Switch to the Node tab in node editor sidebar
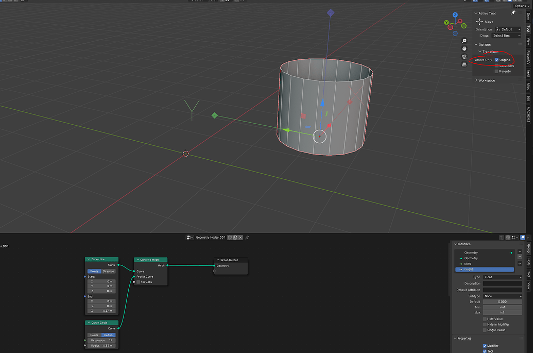 click(528, 261)
